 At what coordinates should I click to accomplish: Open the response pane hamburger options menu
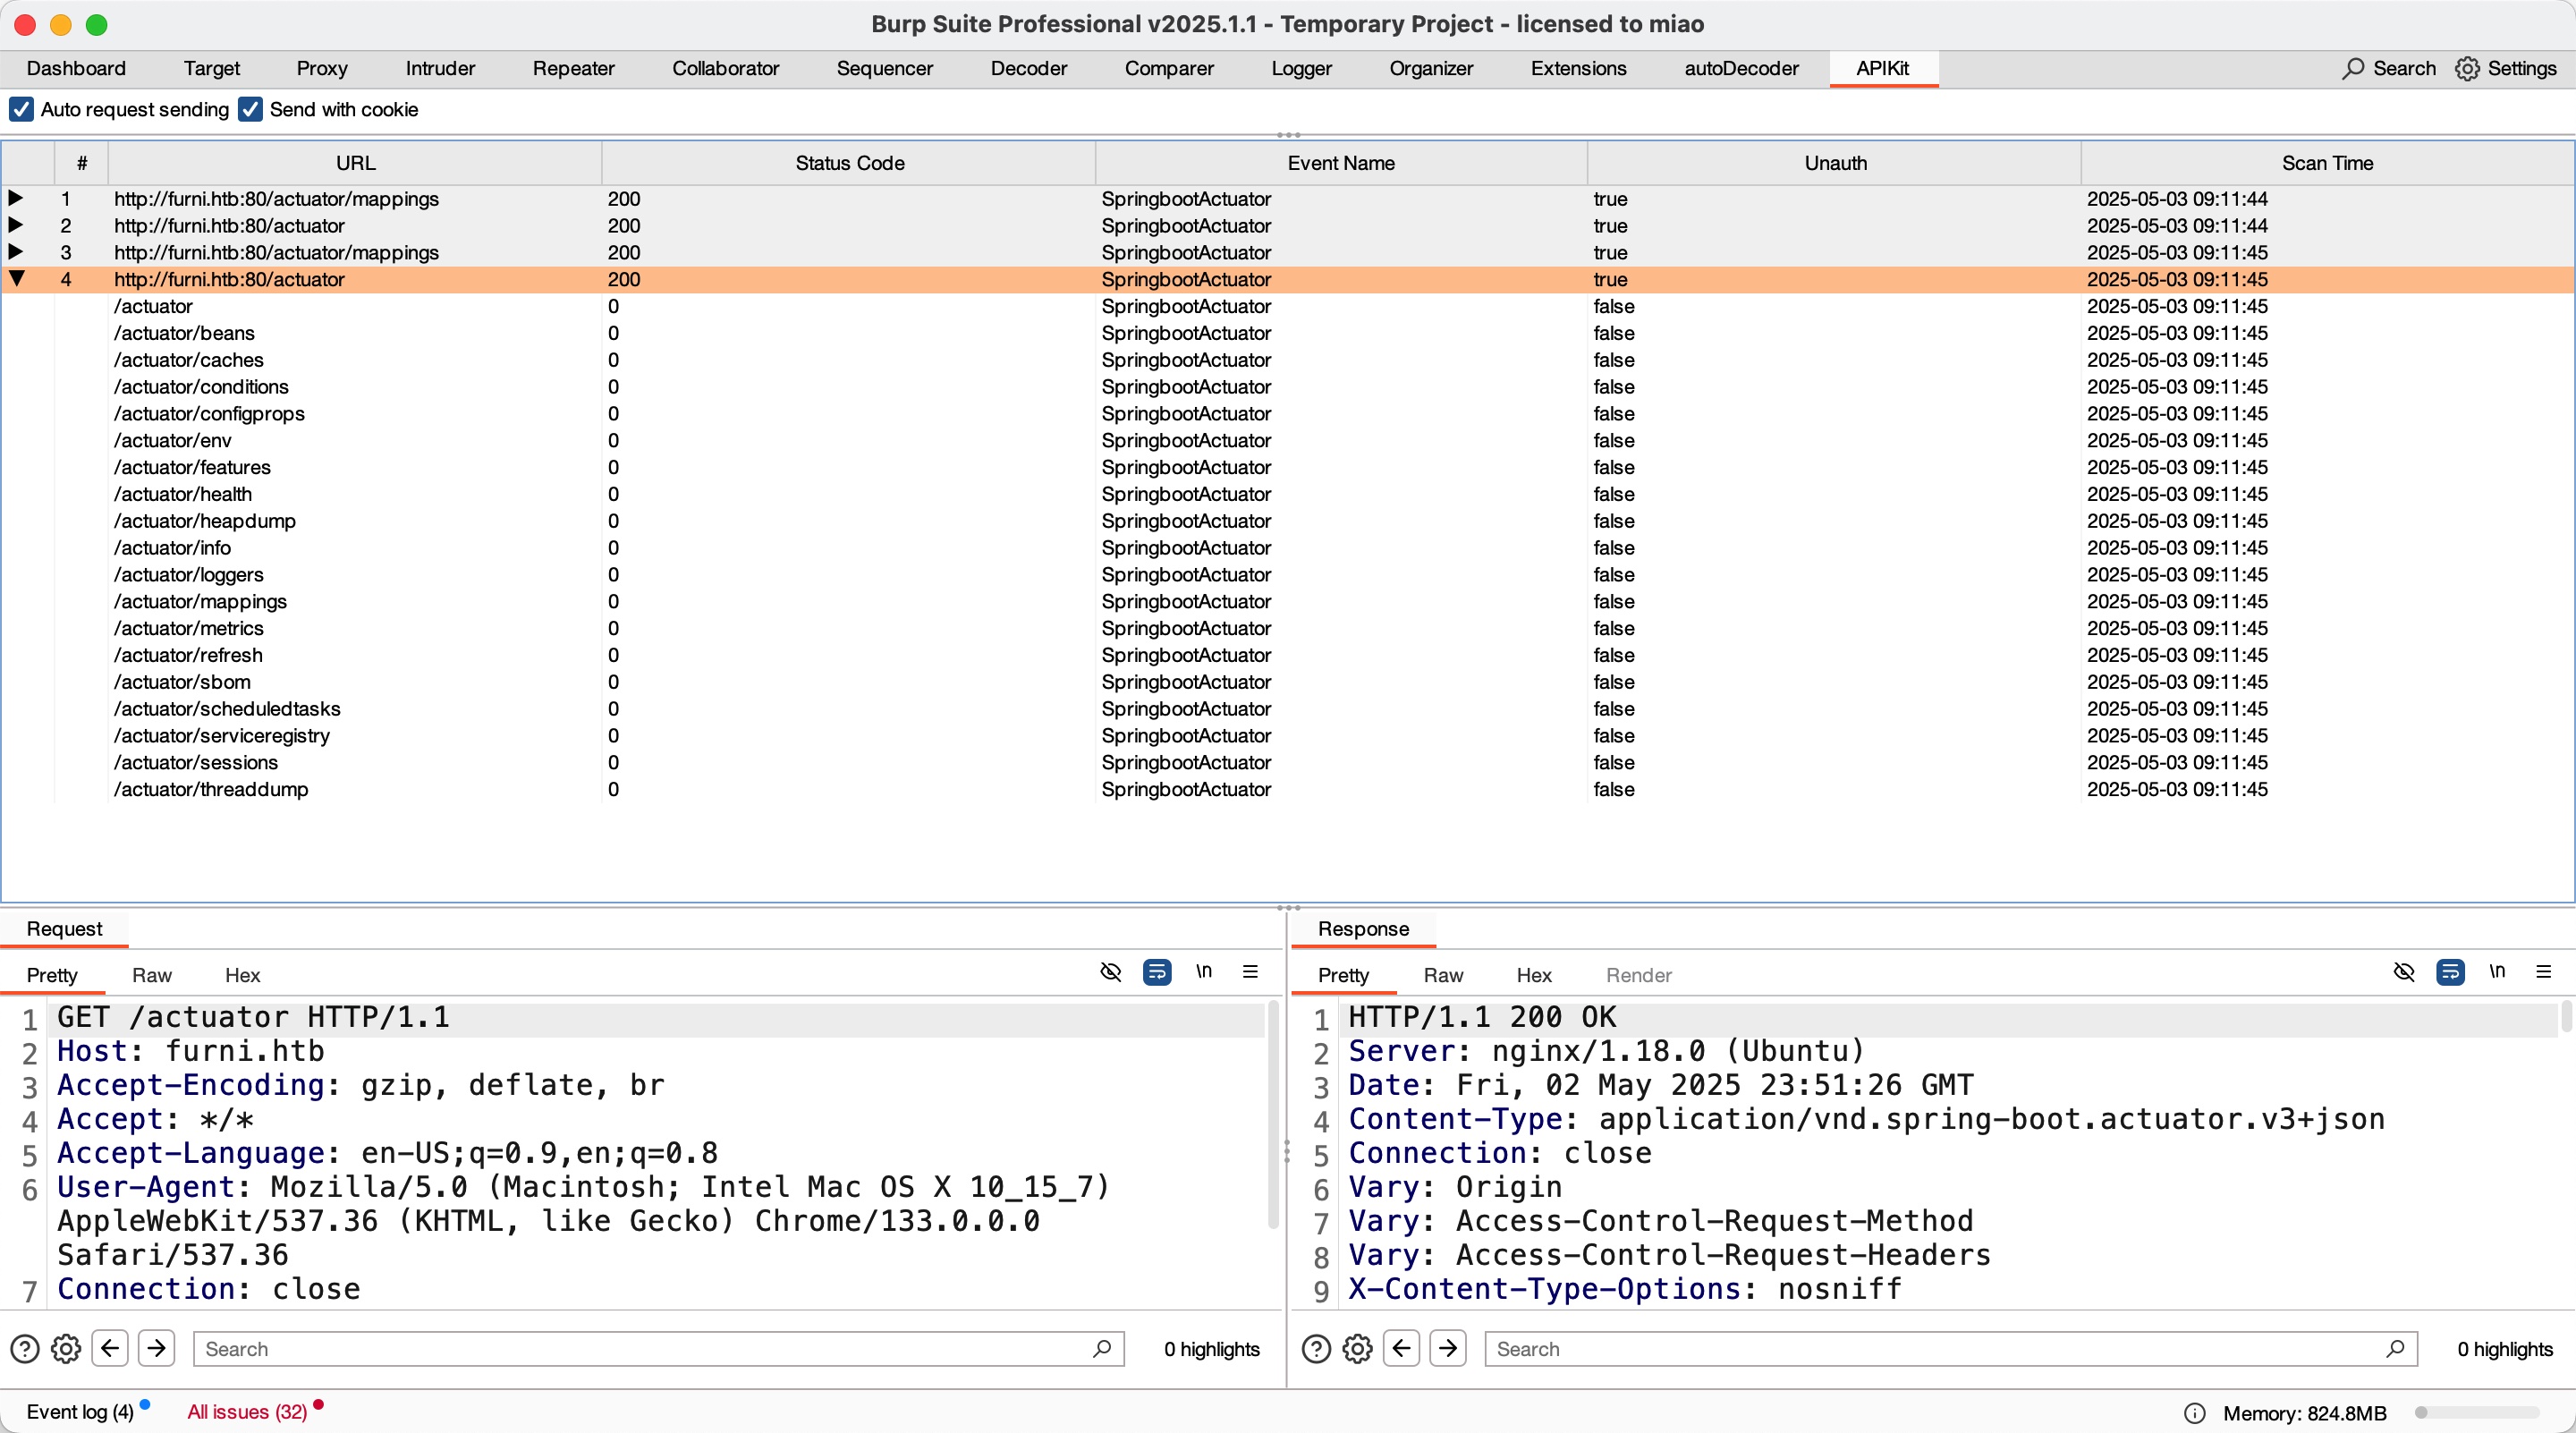(2543, 972)
